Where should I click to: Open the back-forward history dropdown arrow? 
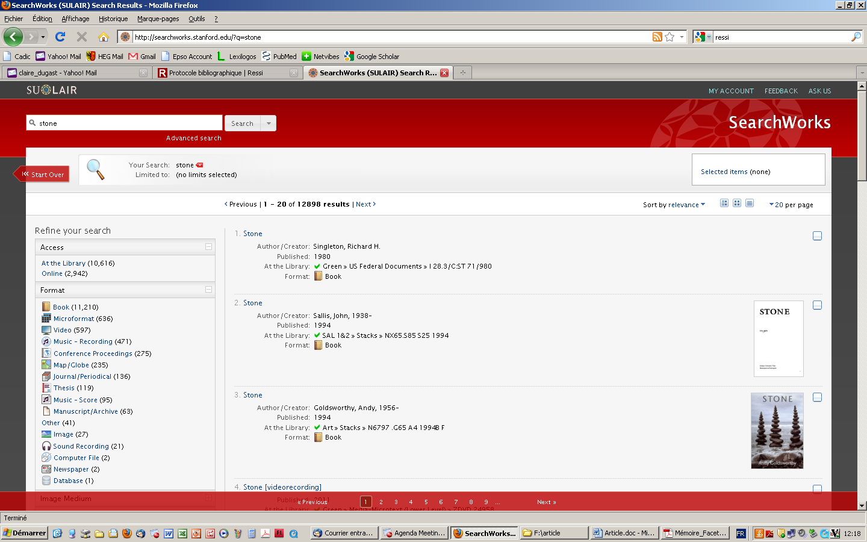[43, 37]
